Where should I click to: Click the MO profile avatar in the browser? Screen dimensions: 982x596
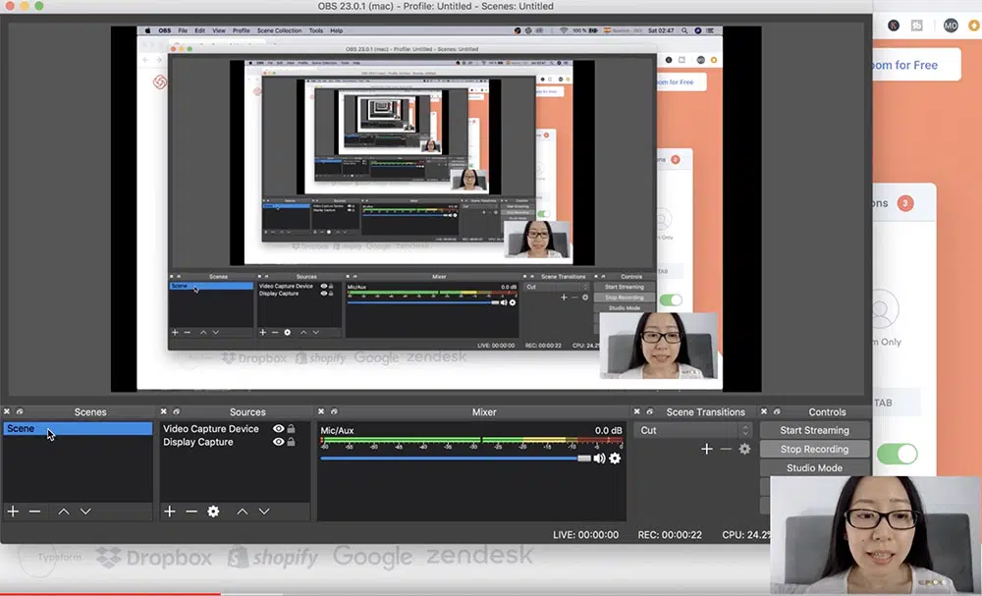pyautogui.click(x=951, y=26)
